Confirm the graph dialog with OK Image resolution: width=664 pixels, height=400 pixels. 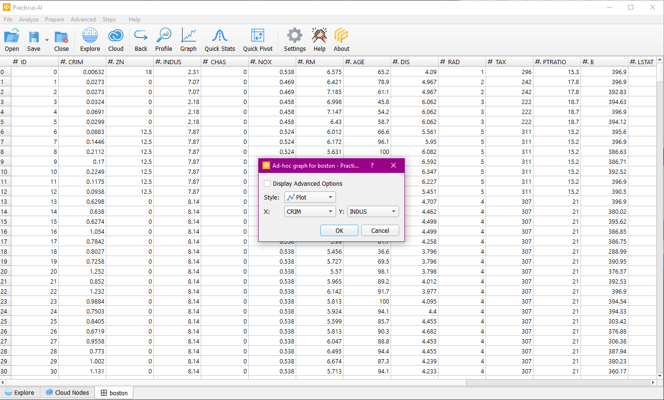pos(339,230)
